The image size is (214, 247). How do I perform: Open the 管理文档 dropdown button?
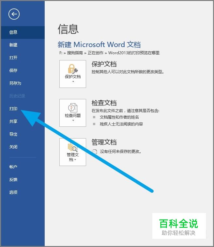click(73, 152)
